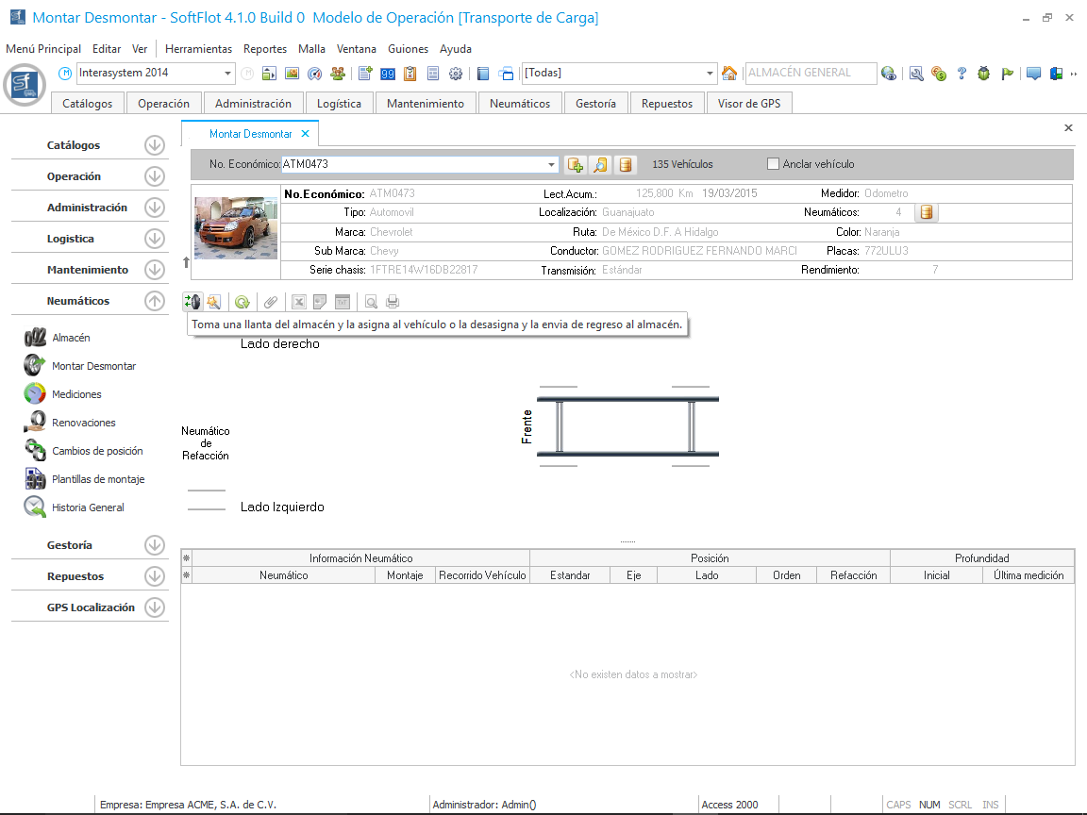Close the Montar Desmontar document tab
The width and height of the screenshot is (1087, 815).
coord(305,134)
